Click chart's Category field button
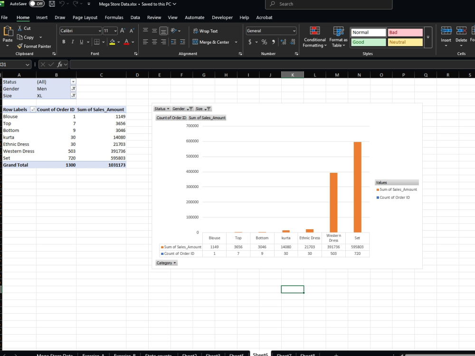Image resolution: width=475 pixels, height=356 pixels. 166,263
